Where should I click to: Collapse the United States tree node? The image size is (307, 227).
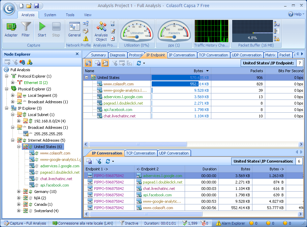[x=19, y=147]
